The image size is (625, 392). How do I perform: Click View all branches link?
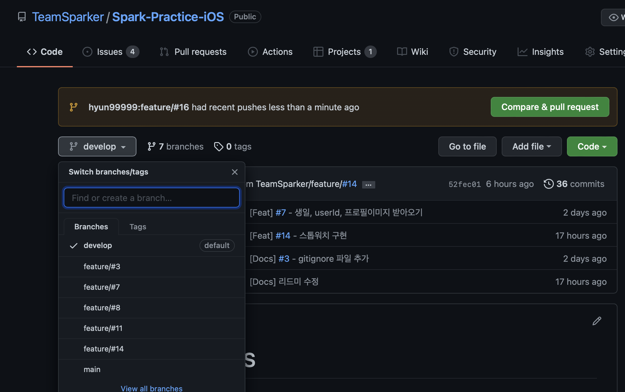click(x=151, y=388)
